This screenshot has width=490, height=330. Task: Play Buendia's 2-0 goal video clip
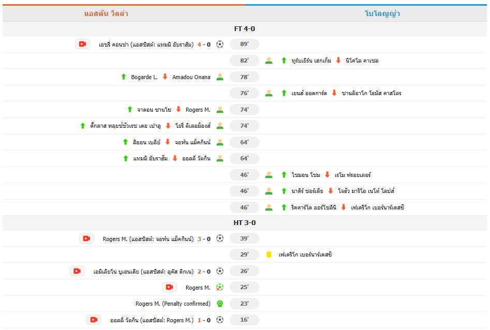78,271
